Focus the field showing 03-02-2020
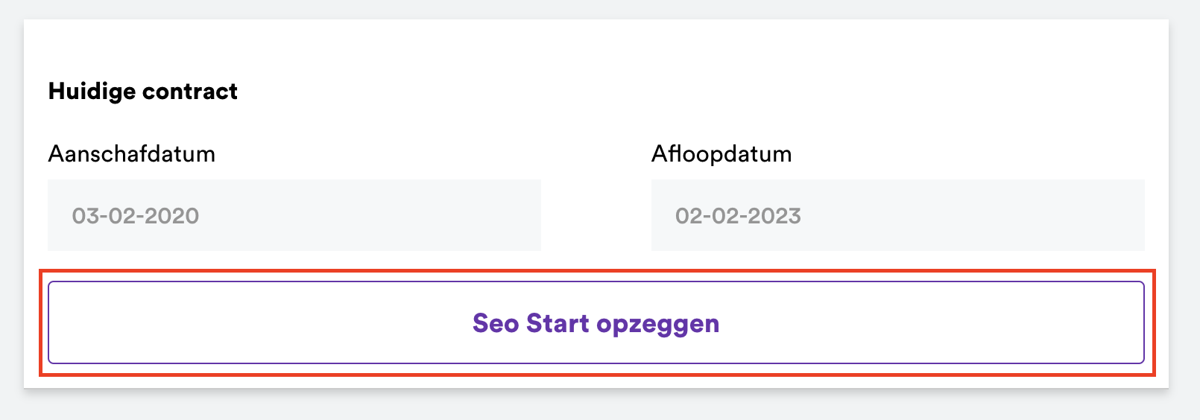This screenshot has width=1200, height=420. point(294,215)
